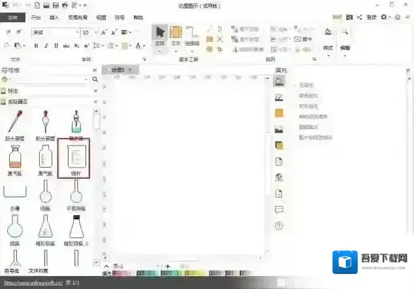
Task: Select the picture or texture fill option
Action: click(x=315, y=138)
